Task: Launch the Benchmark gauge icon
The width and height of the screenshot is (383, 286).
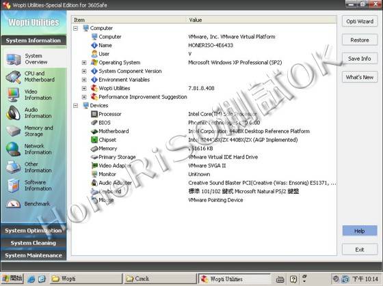Action: pos(13,204)
